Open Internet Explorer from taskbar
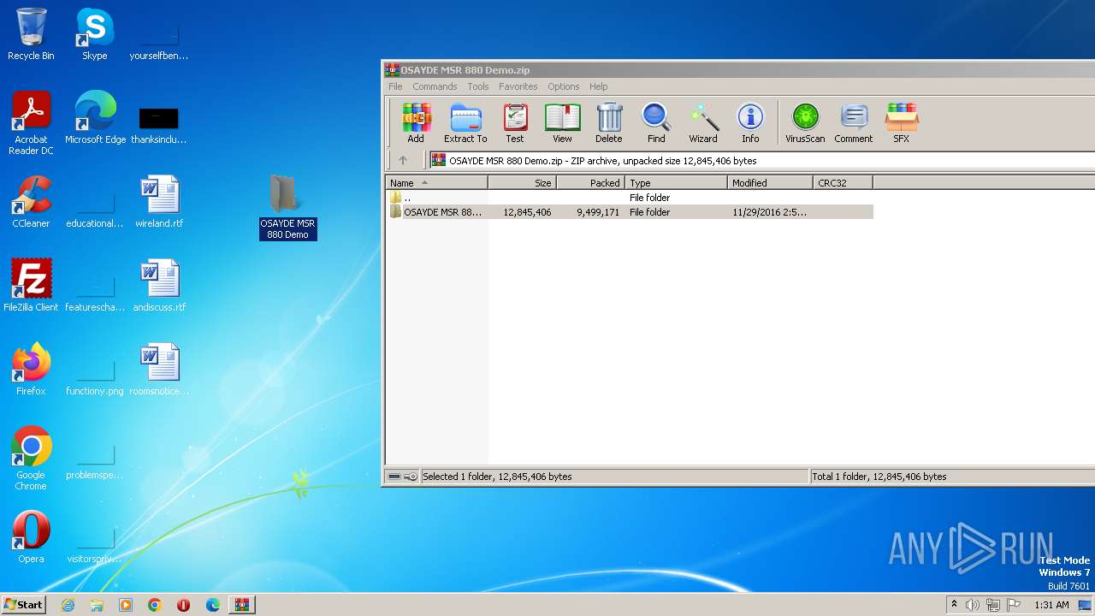This screenshot has width=1095, height=616. (68, 605)
